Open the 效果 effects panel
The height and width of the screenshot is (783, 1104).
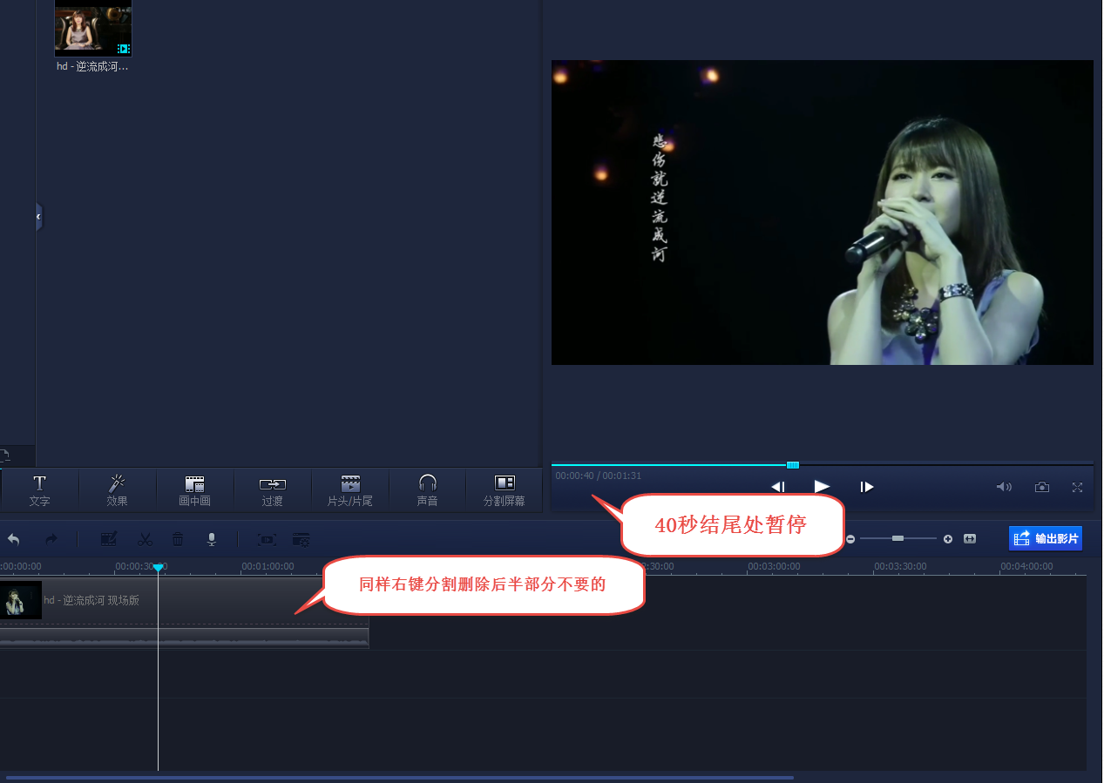(117, 491)
